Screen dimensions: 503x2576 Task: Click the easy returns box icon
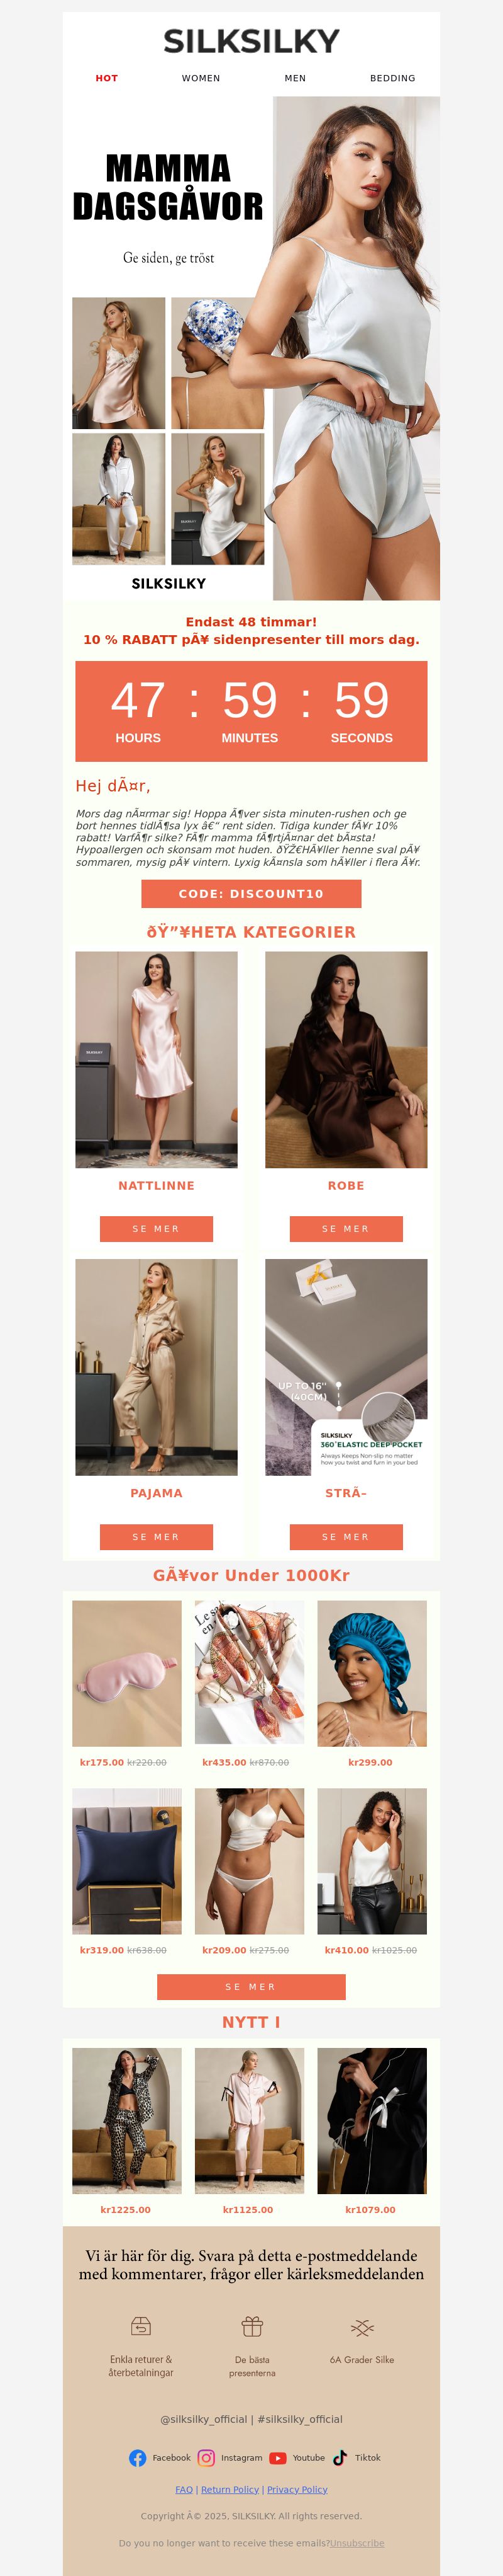(x=141, y=2326)
